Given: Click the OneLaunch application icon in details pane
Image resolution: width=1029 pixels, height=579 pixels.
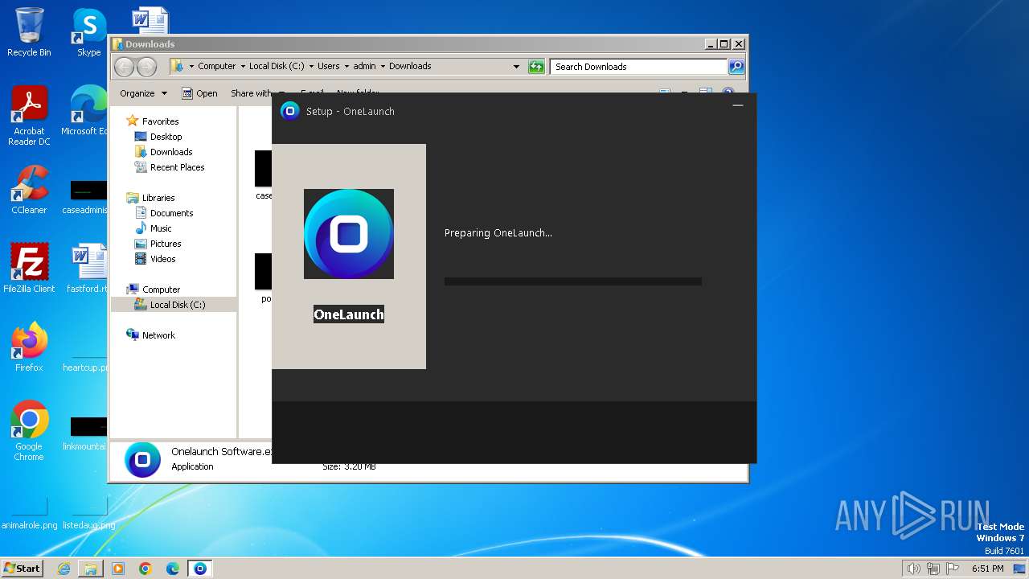Looking at the screenshot, I should point(142,459).
